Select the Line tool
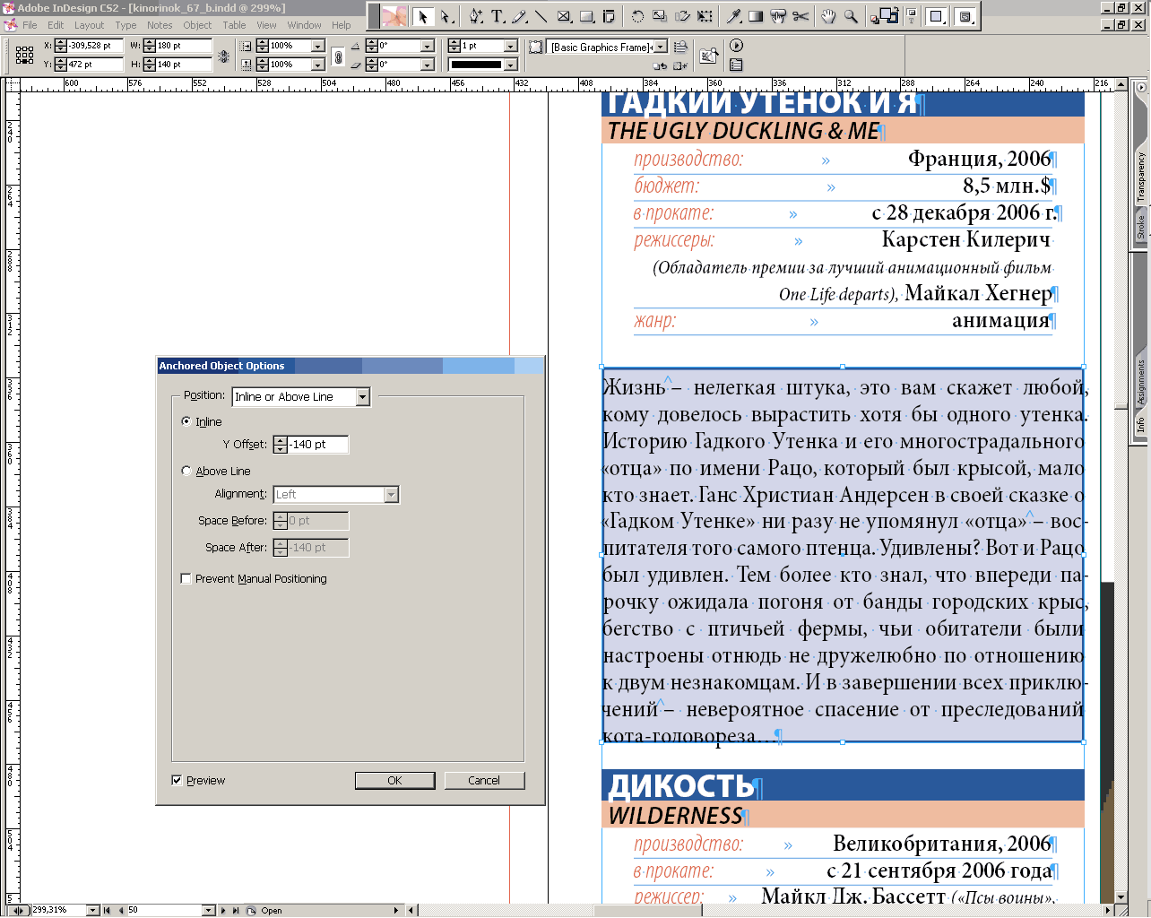 pyautogui.click(x=541, y=16)
